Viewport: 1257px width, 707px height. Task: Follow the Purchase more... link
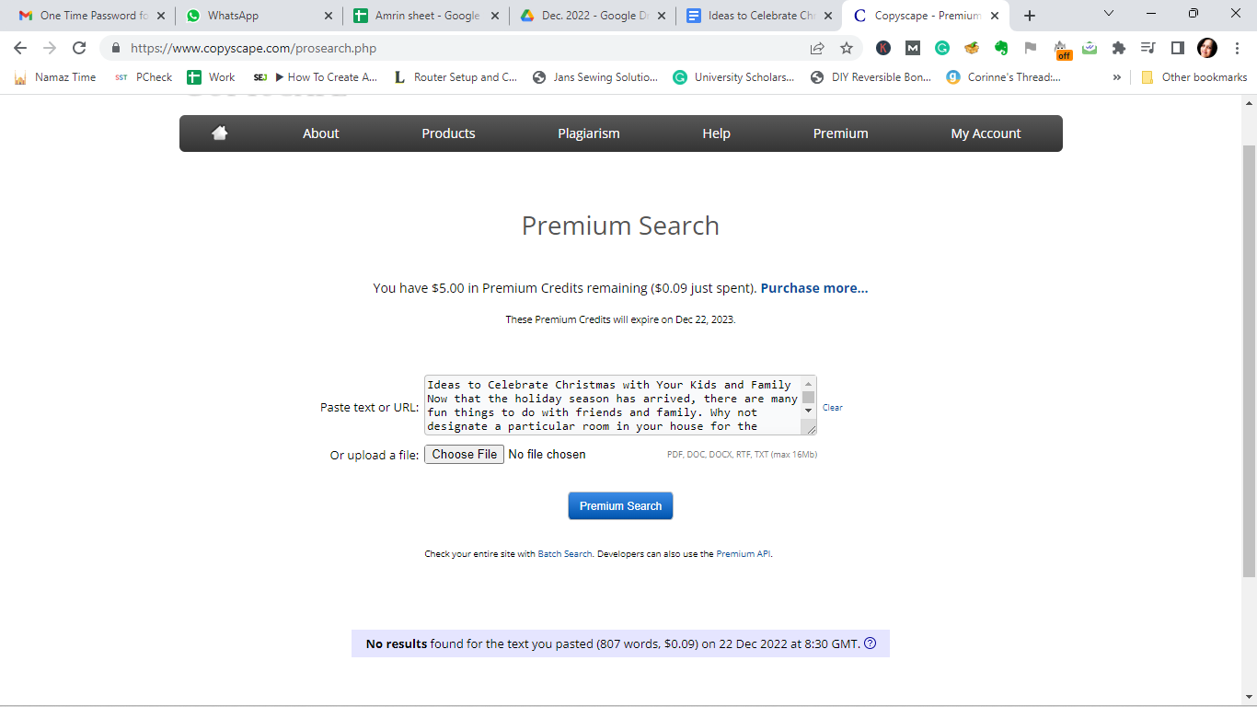tap(814, 288)
